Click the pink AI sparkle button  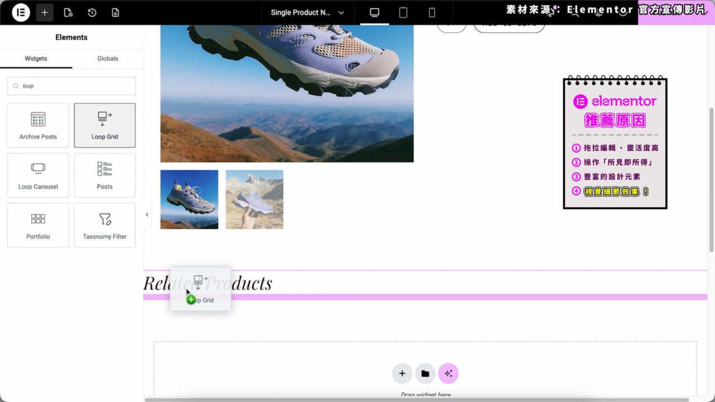[x=448, y=374]
